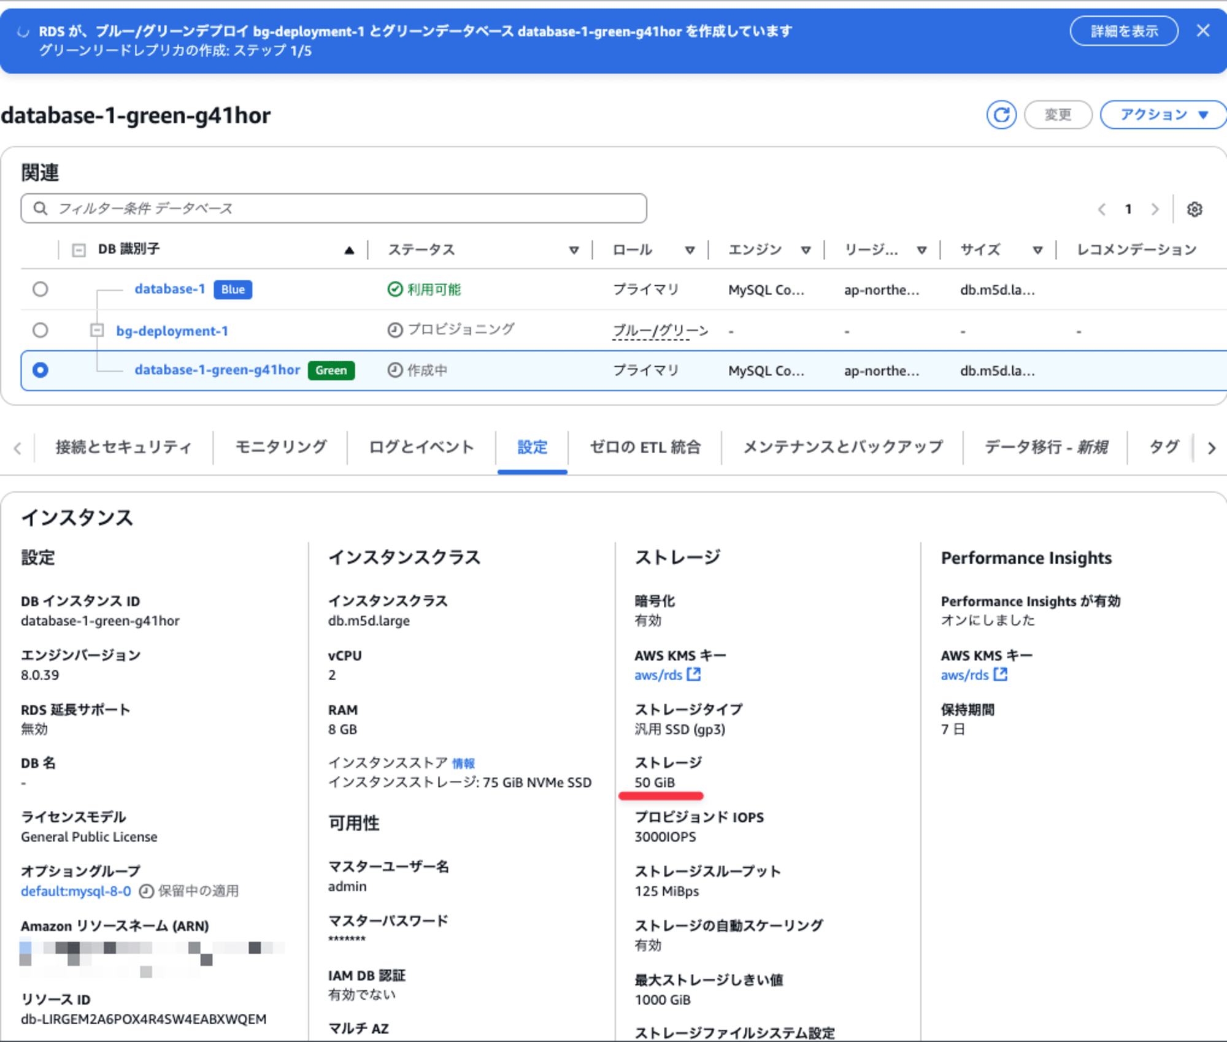Sort the リージョン column

(921, 250)
